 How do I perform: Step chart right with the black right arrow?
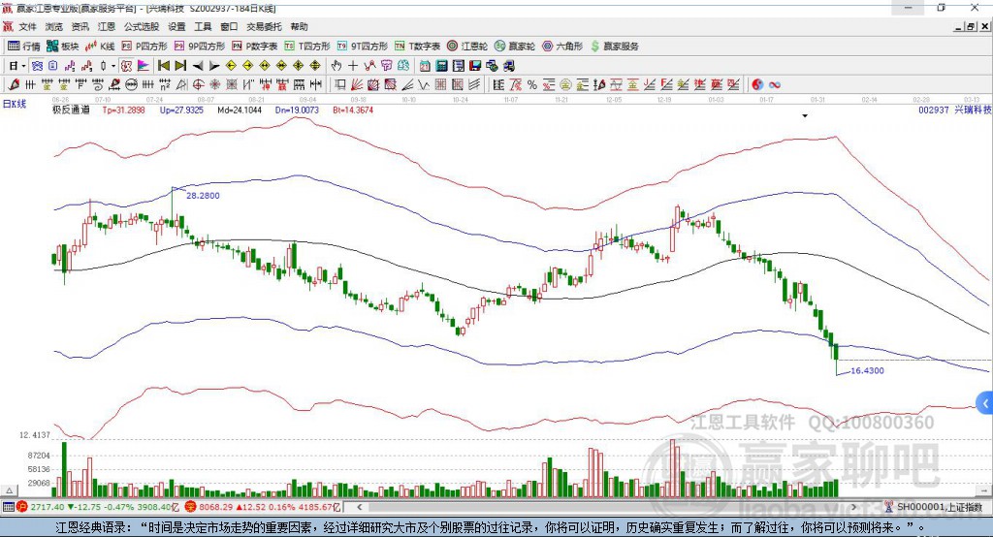(x=214, y=66)
